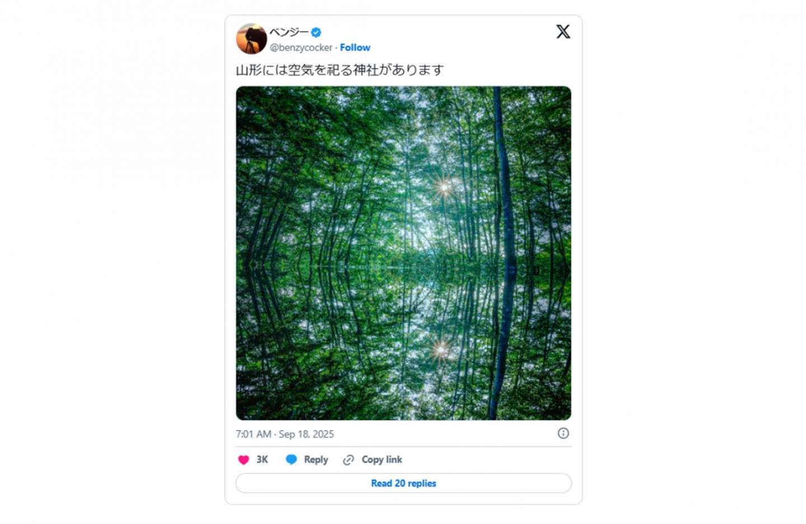Follow the benzycocker account

(355, 48)
